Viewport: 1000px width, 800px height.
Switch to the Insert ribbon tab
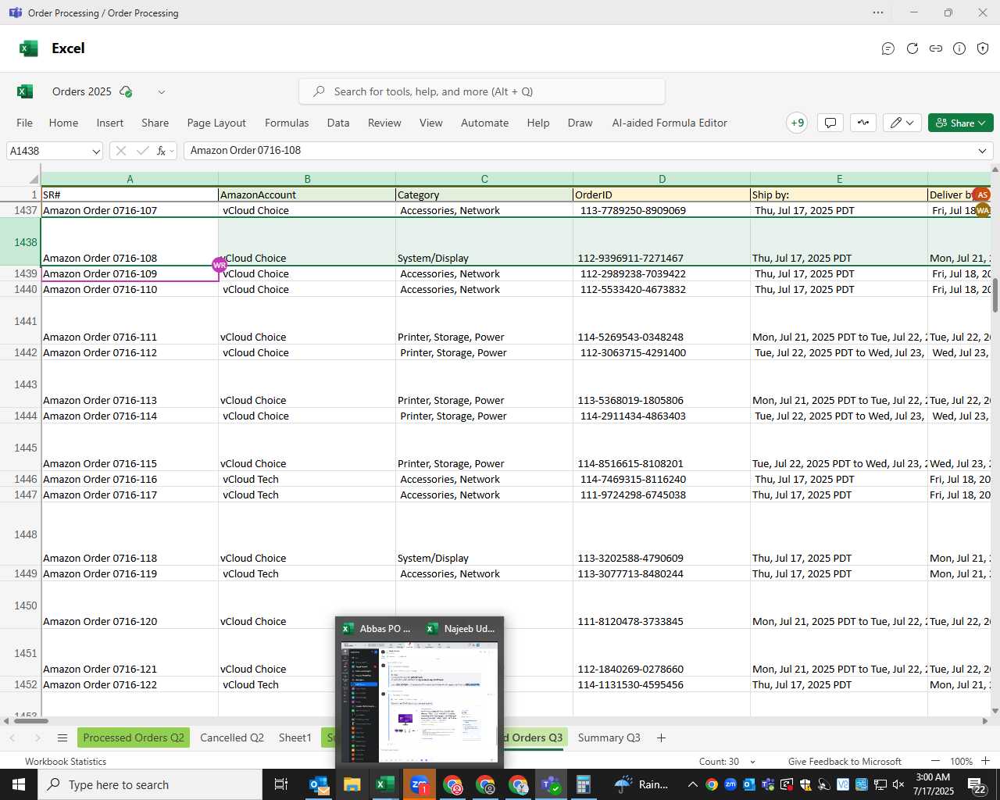coord(110,123)
